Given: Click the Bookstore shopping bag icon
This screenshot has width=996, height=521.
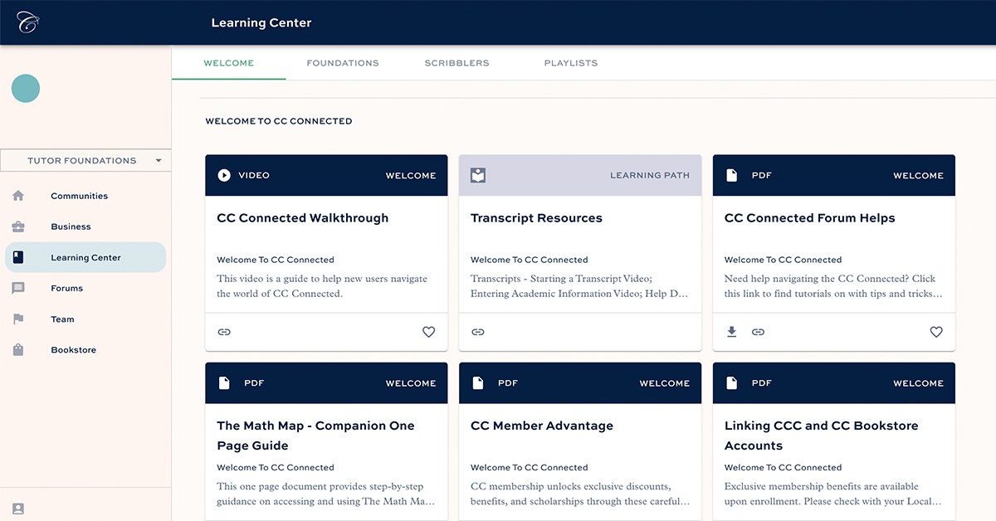Looking at the screenshot, I should 18,350.
